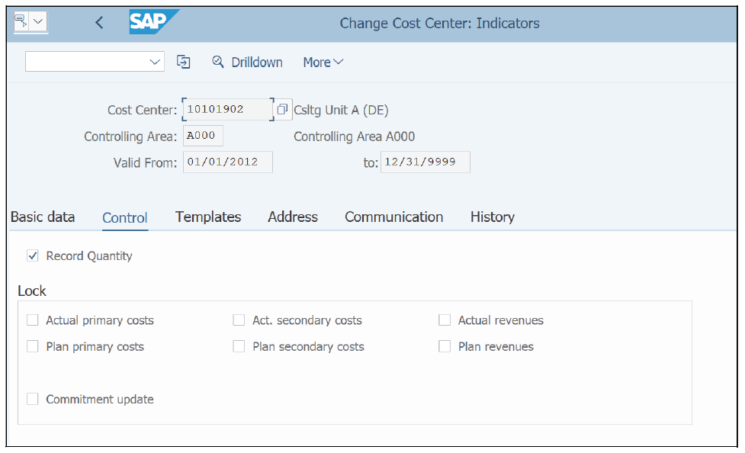Screen dimensions: 745x453
Task: Select the Drilldown magnifier icon
Action: coord(218,62)
